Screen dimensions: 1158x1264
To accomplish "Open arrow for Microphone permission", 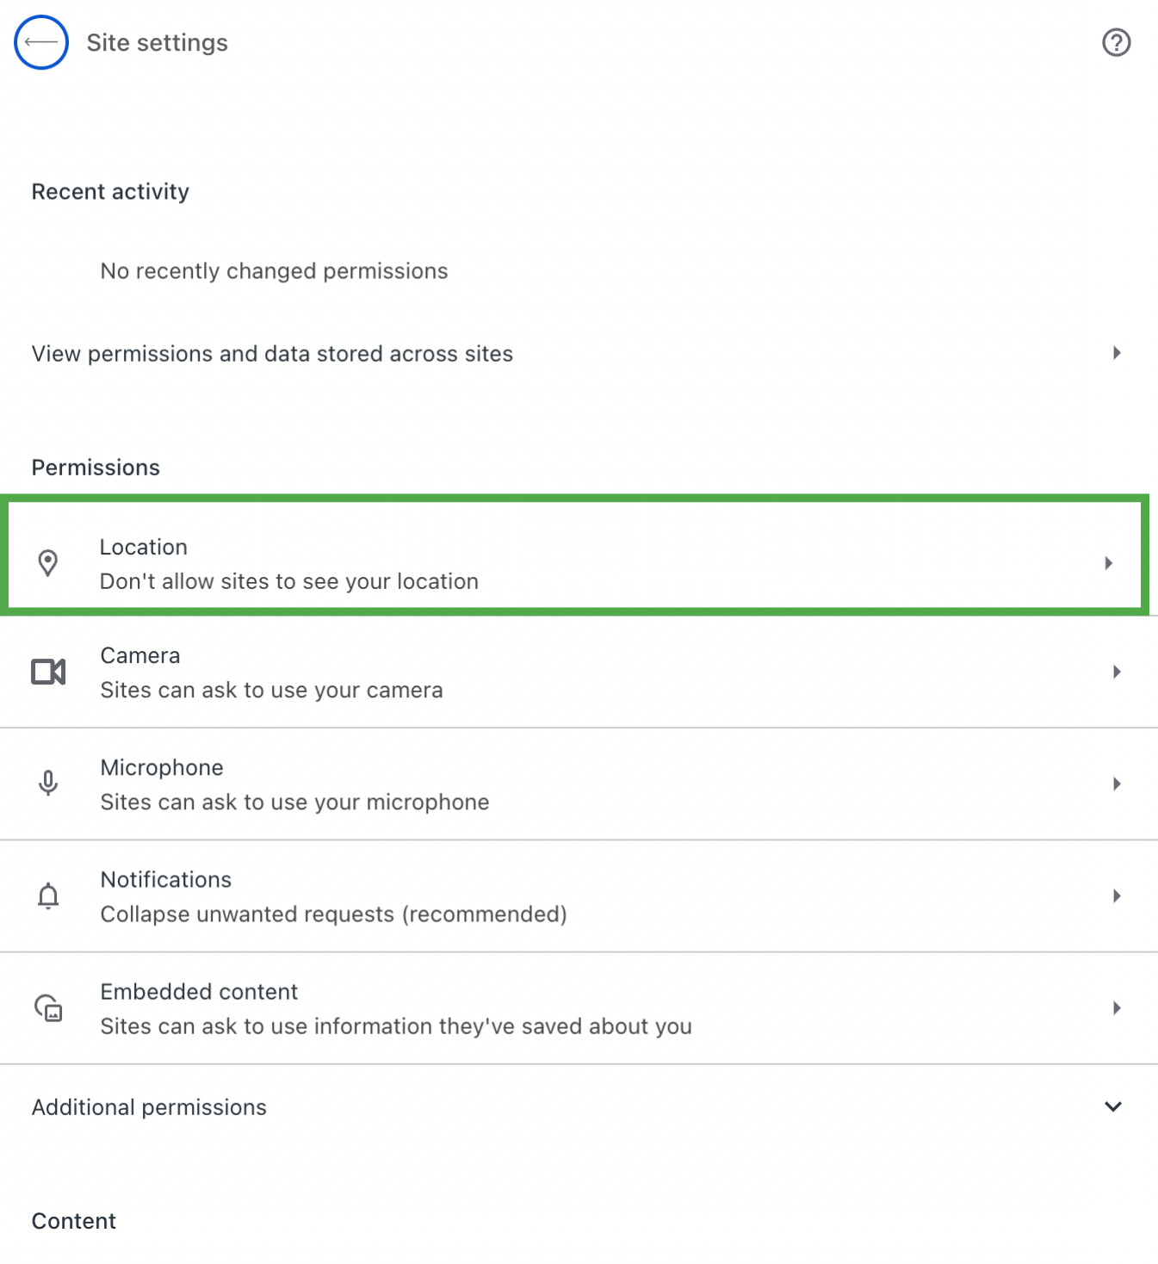I will click(1117, 784).
